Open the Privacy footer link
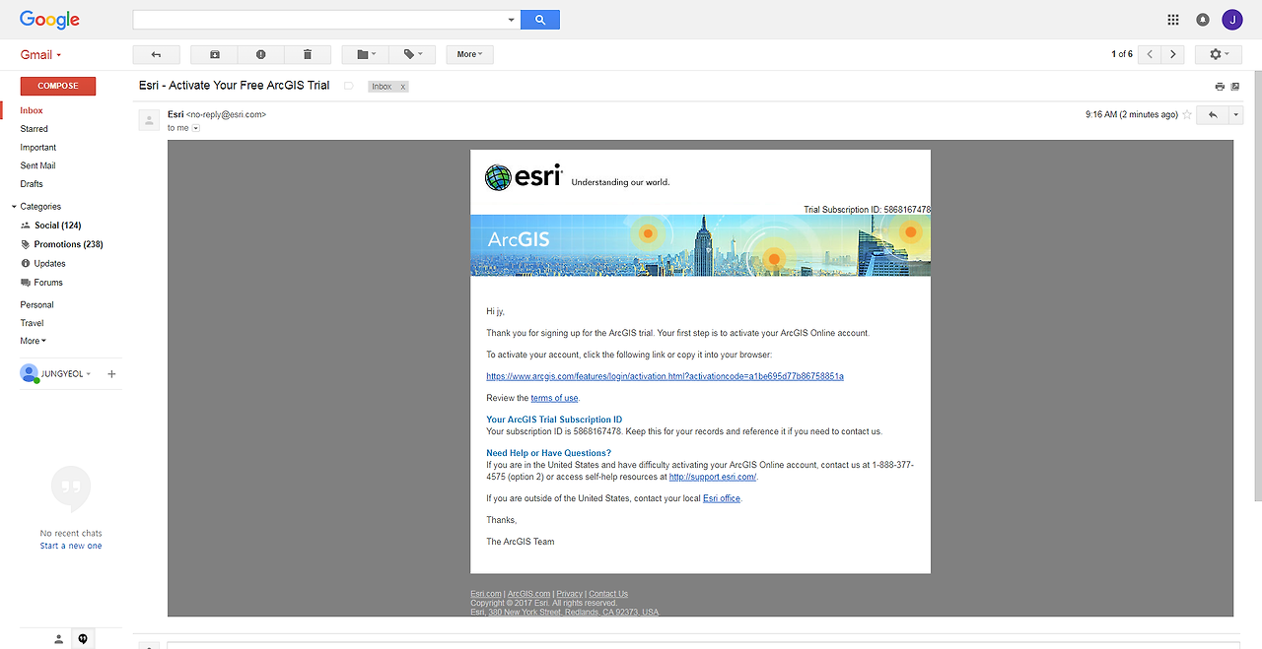The width and height of the screenshot is (1262, 649). (569, 594)
